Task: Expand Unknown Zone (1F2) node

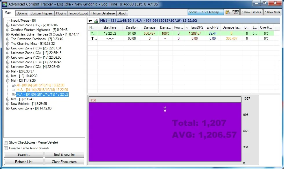Action: (x=8, y=25)
